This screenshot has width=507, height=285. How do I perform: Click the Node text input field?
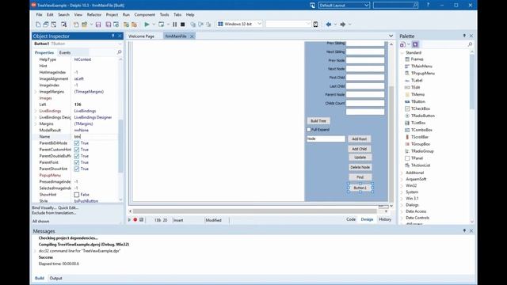pyautogui.click(x=326, y=139)
